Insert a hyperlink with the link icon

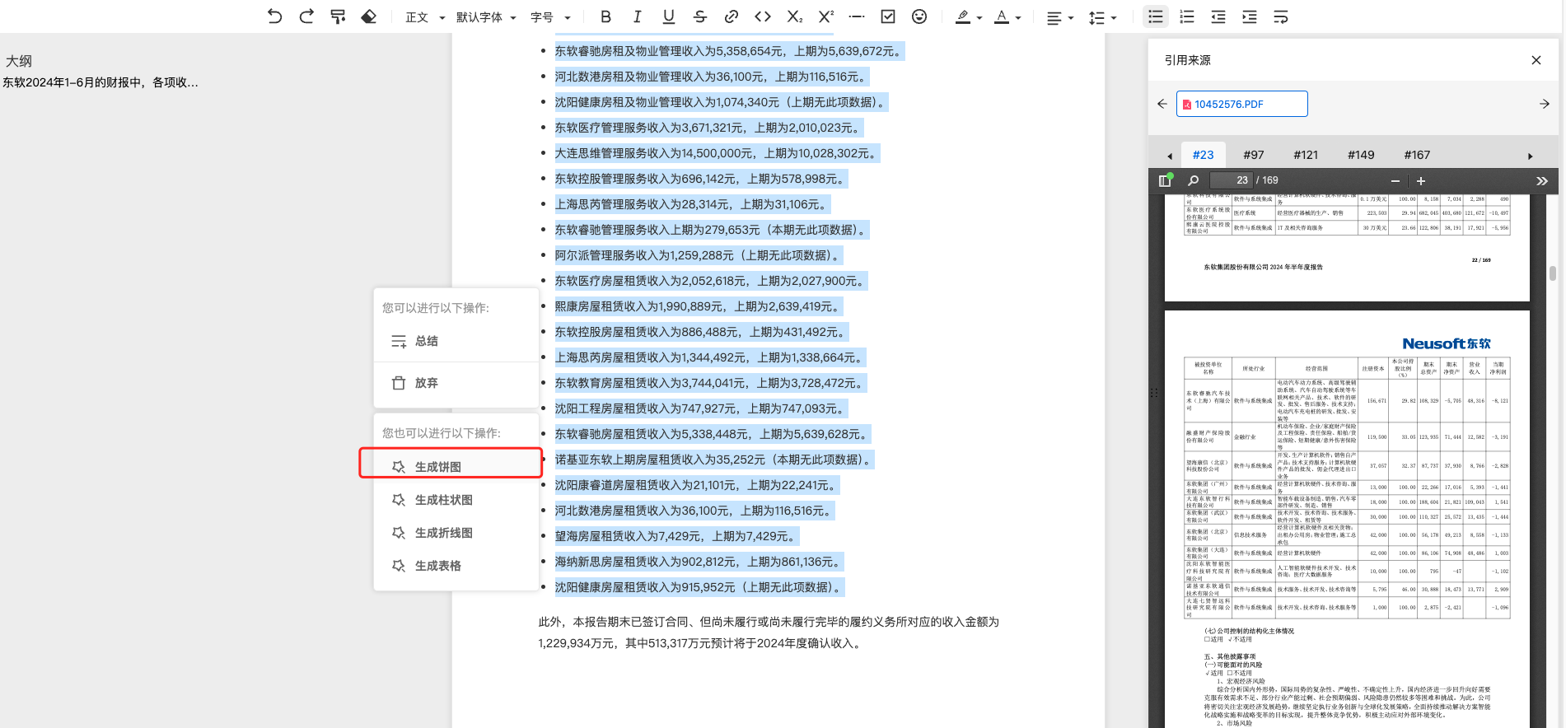tap(731, 16)
